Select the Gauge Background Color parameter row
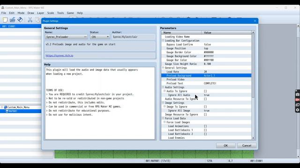 click(206, 56)
